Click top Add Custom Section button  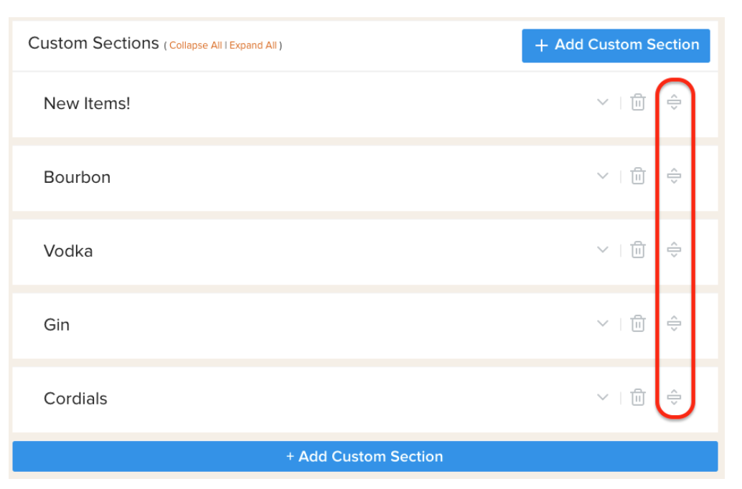click(616, 46)
